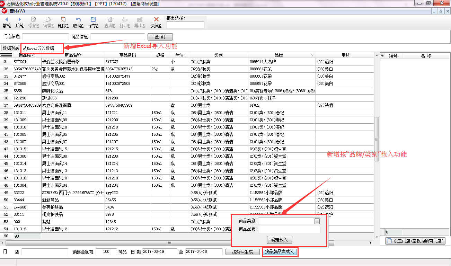Go to next record with 后笔
Screen dimensions: 451x266
[20, 23]
